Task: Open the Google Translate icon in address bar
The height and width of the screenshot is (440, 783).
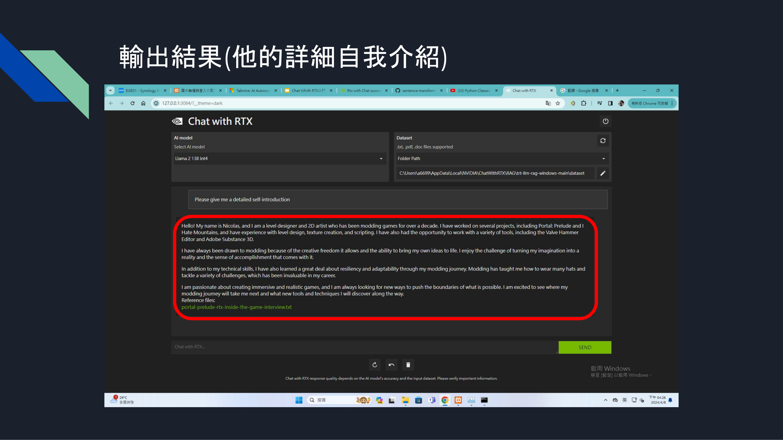Action: (x=548, y=103)
